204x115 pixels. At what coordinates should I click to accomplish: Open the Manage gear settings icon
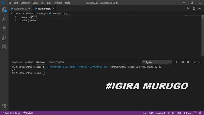click(x=4, y=106)
